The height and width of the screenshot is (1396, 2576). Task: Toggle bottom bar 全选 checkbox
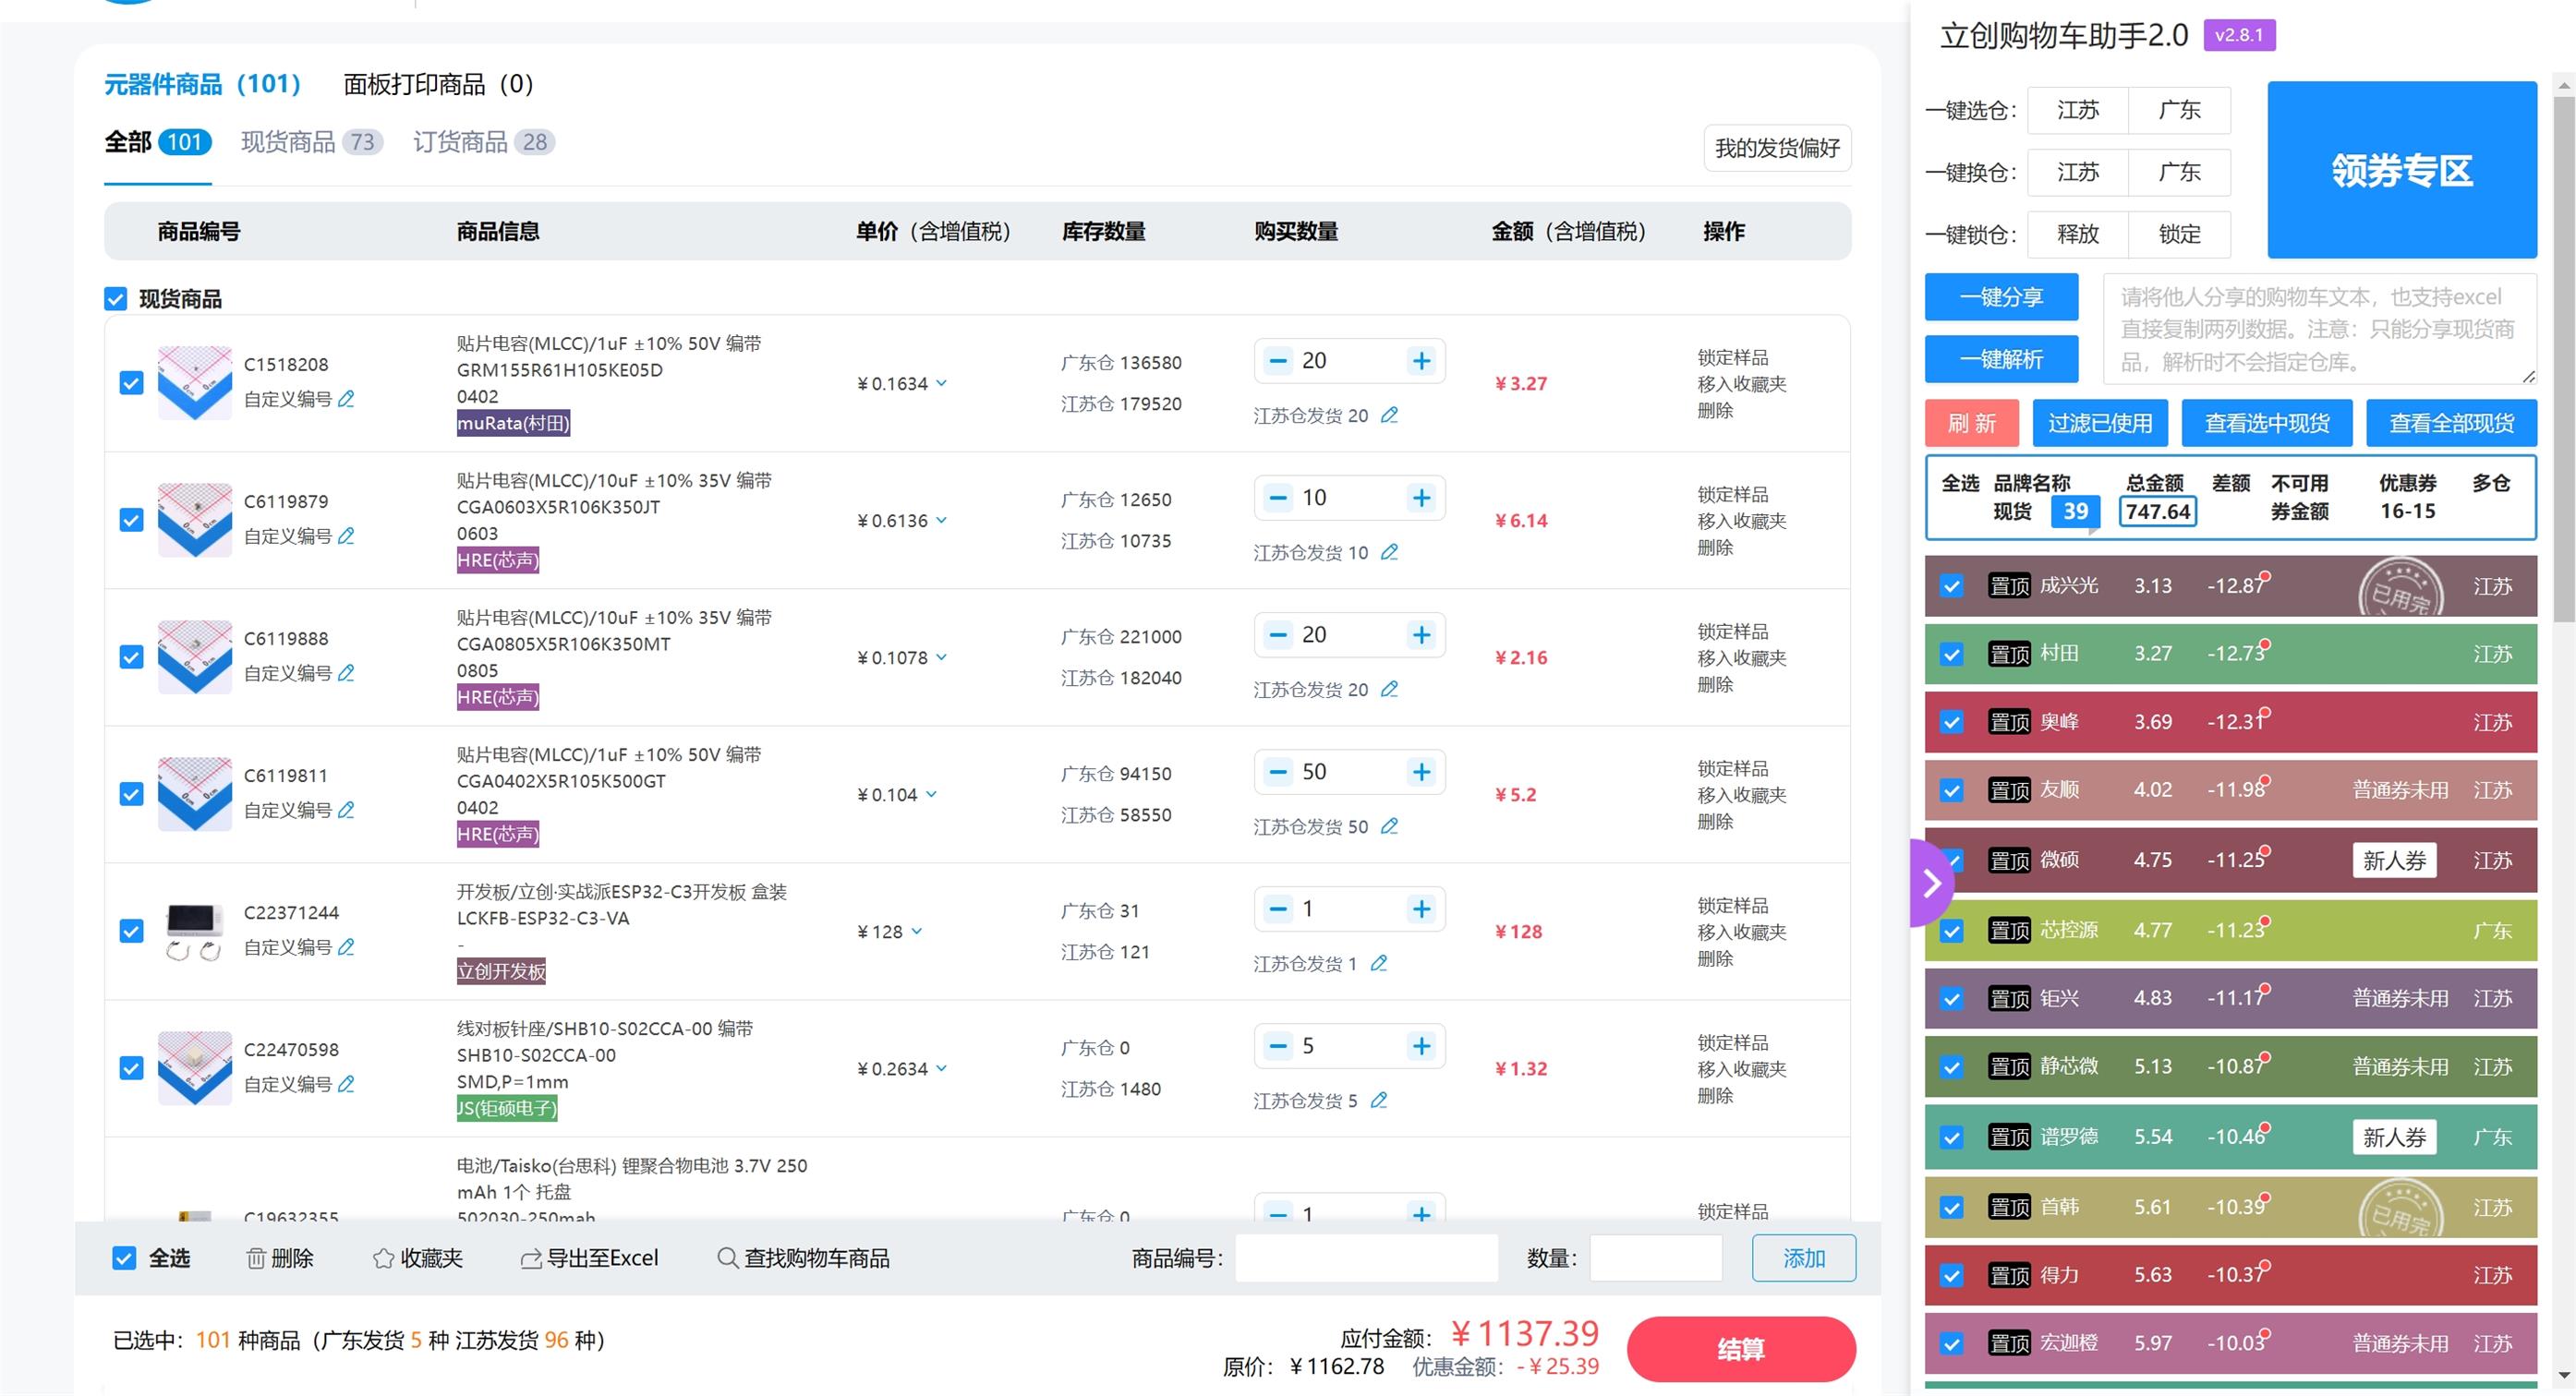point(124,1258)
